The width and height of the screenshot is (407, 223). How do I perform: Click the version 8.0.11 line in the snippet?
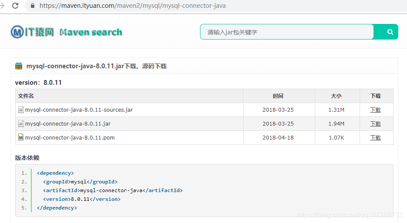(x=82, y=199)
